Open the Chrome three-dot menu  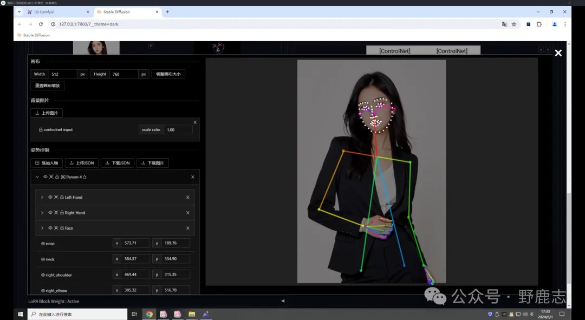(x=565, y=24)
